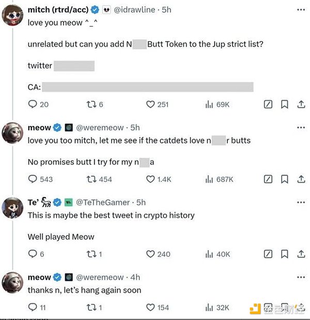
Task: Reply to meow's tweet with 543 replies
Action: [x=33, y=179]
